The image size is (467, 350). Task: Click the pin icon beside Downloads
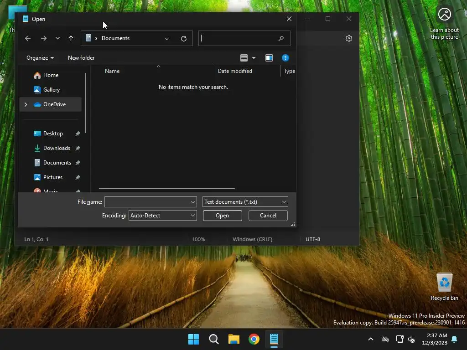coord(78,148)
